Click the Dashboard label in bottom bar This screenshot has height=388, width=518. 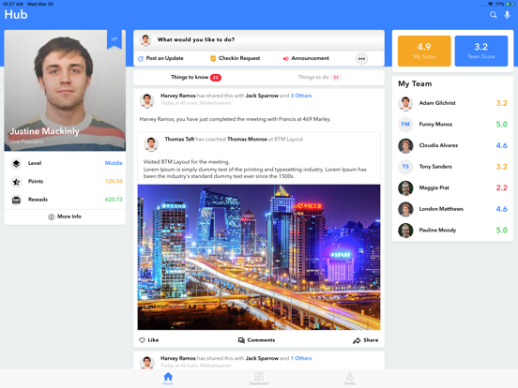(x=259, y=383)
